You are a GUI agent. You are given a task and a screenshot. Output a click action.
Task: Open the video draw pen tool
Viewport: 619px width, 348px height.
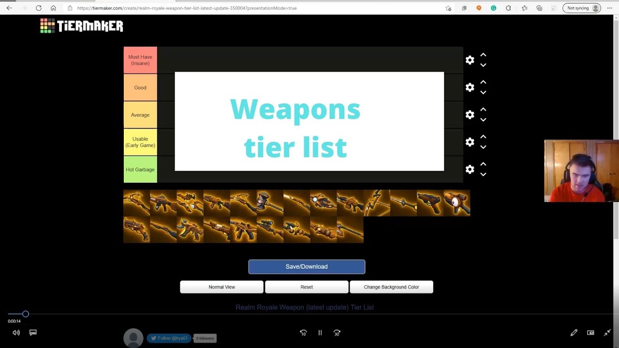pyautogui.click(x=574, y=333)
